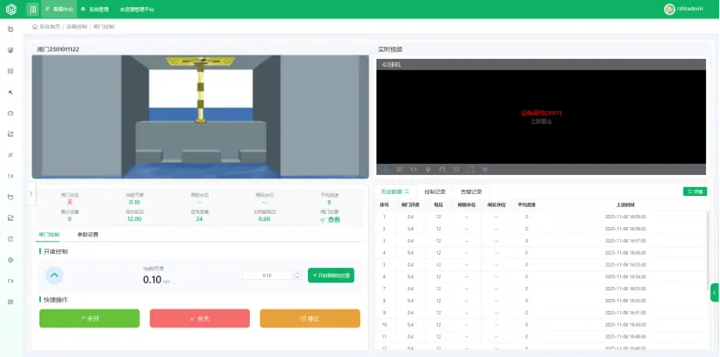Click the list icon in the left sidebar
This screenshot has width=720, height=357.
10,71
